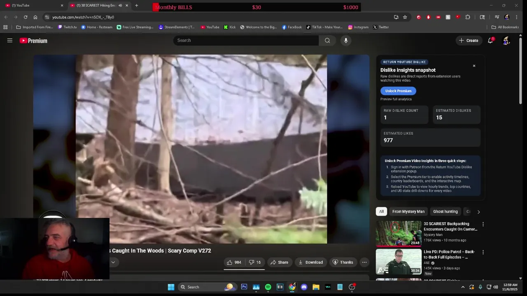Select the All filter chip
This screenshot has height=296, width=527.
(x=381, y=212)
